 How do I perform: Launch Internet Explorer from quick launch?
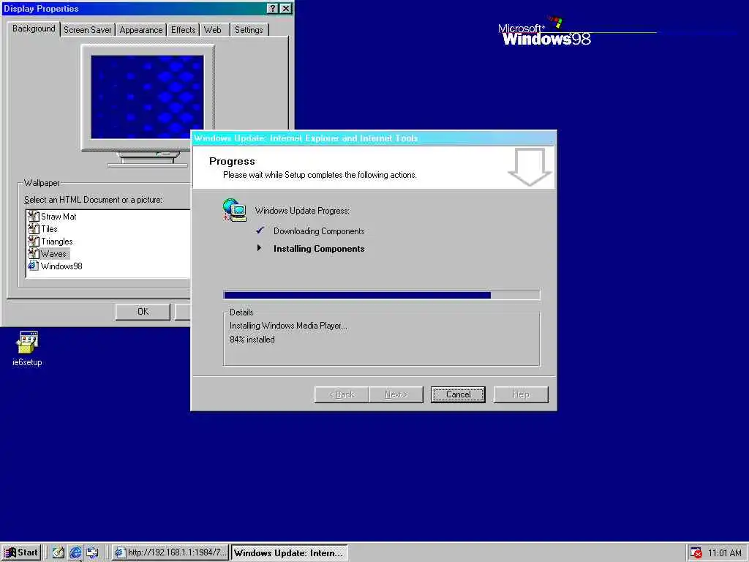75,552
